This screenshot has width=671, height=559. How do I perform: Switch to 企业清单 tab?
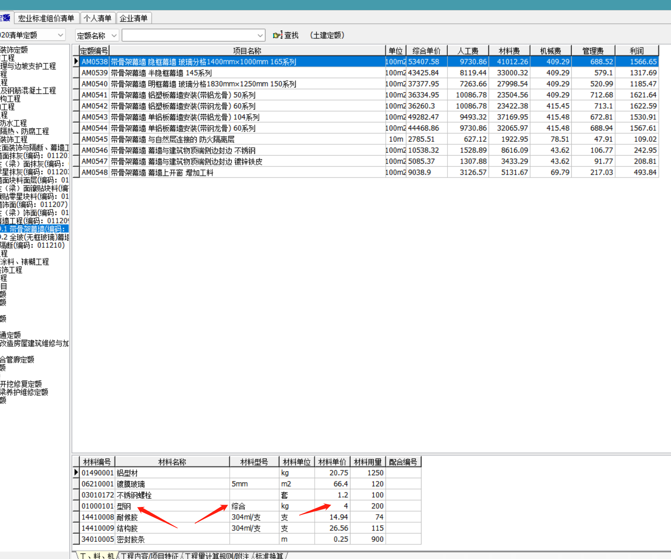coord(134,18)
